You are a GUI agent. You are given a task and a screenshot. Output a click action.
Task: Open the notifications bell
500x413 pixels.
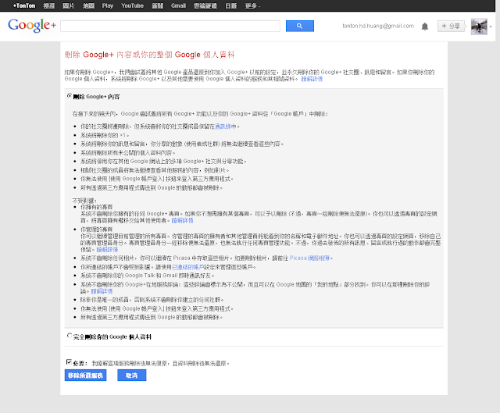click(x=425, y=27)
